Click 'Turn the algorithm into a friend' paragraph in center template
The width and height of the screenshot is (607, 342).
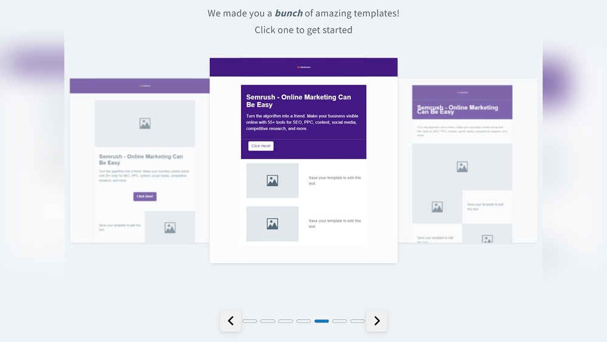pos(302,122)
